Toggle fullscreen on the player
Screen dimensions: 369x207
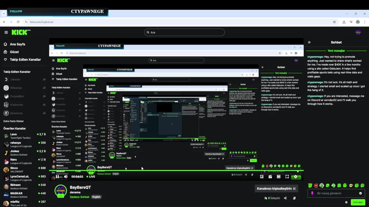pyautogui.click(x=287, y=177)
